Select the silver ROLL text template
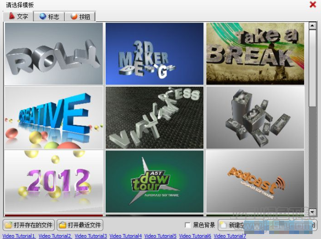The width and height of the screenshot is (321, 239). coord(54,54)
